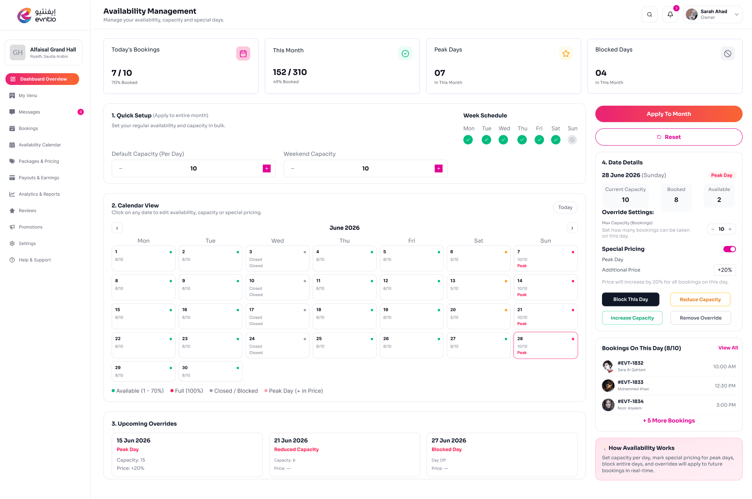Viewport: 752px width, 499px height.
Task: Click the Reviews star icon
Action: (x=12, y=211)
